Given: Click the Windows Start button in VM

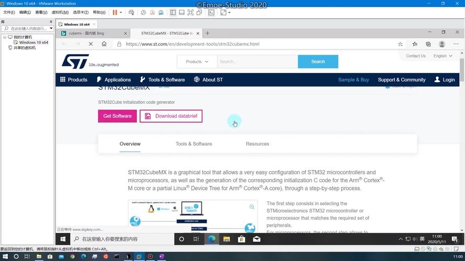Looking at the screenshot, I should pos(63,239).
